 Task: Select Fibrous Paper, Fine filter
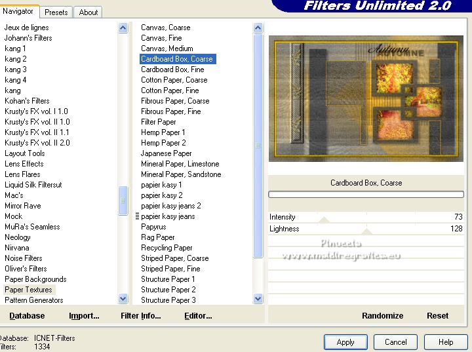point(171,111)
